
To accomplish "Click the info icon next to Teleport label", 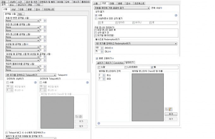I will tap(66, 75).
